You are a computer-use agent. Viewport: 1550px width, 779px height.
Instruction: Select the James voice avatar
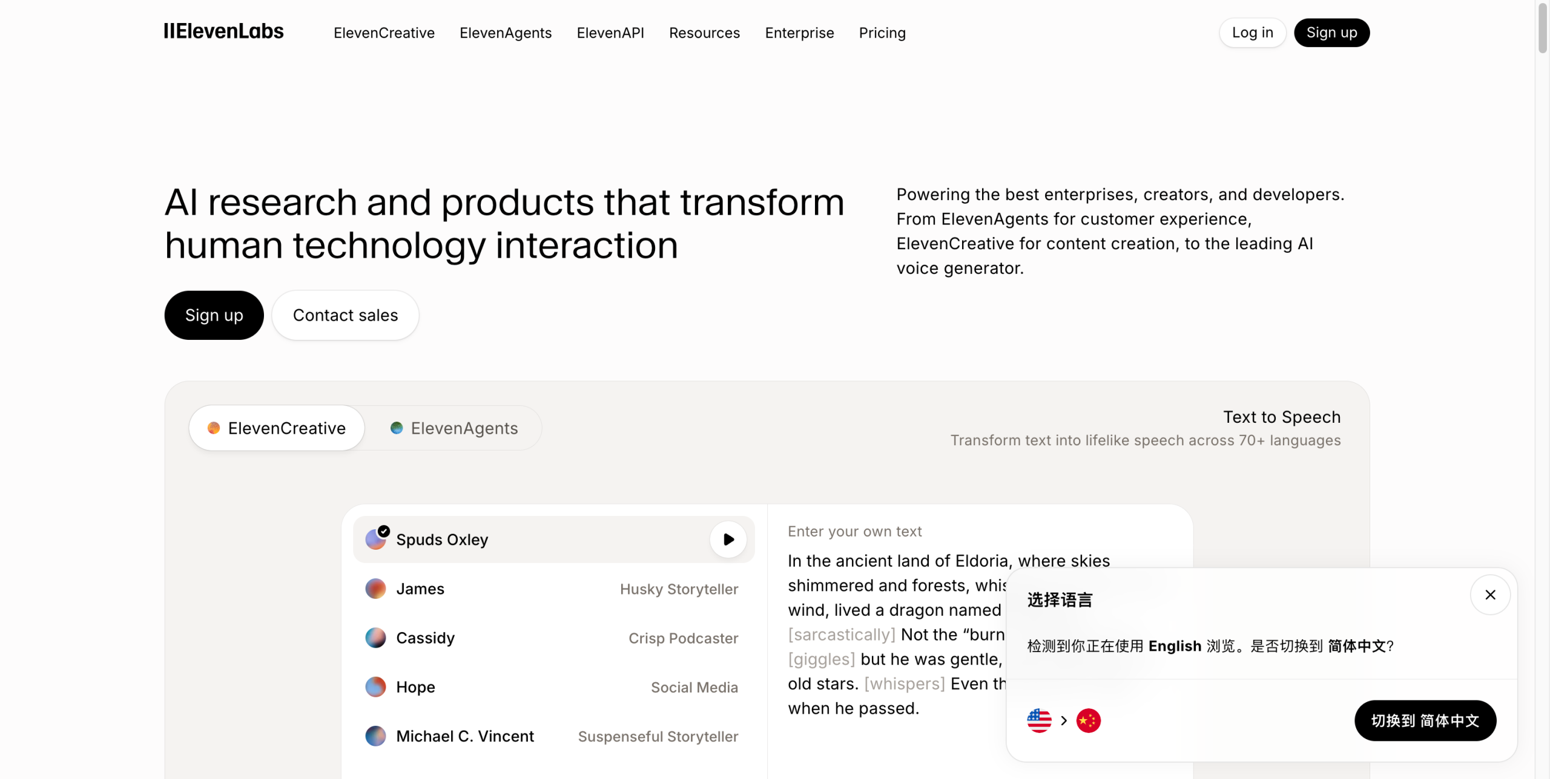(375, 588)
